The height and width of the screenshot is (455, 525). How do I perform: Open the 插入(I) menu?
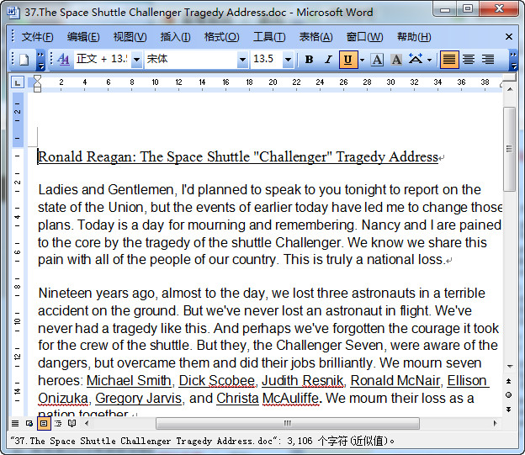pos(176,37)
